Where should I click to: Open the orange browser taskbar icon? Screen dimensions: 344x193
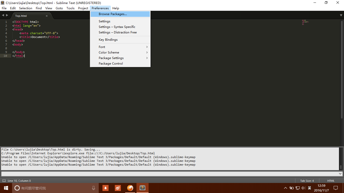pyautogui.click(x=130, y=188)
